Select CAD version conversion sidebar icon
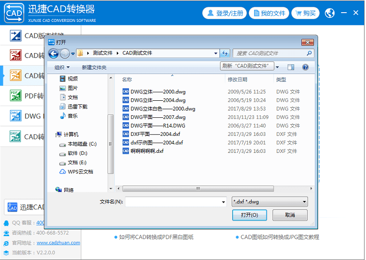 tap(16, 36)
